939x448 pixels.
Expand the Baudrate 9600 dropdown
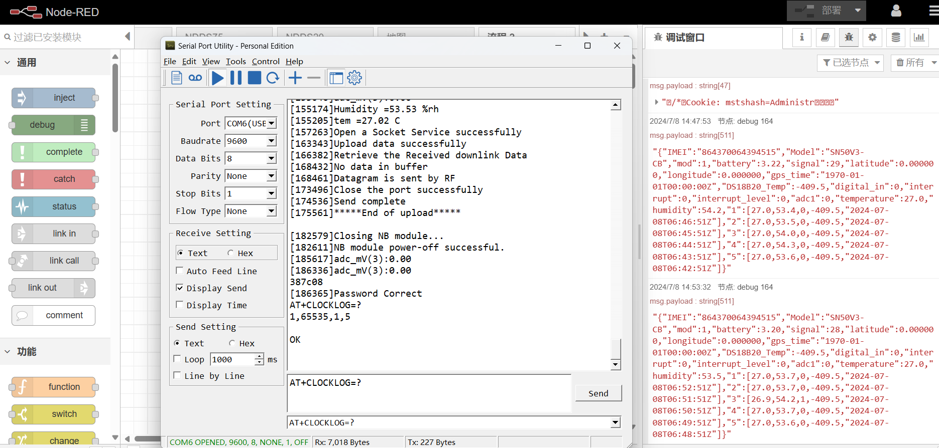pyautogui.click(x=272, y=141)
